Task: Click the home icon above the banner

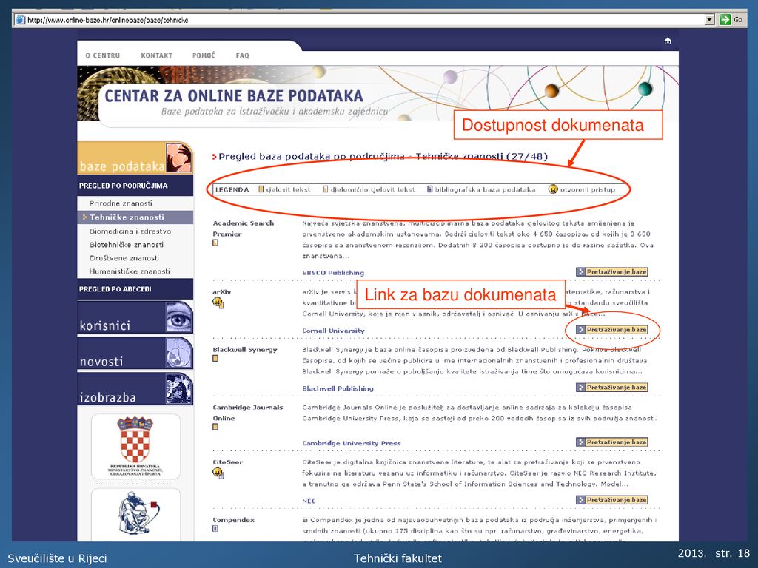Action: pyautogui.click(x=668, y=41)
